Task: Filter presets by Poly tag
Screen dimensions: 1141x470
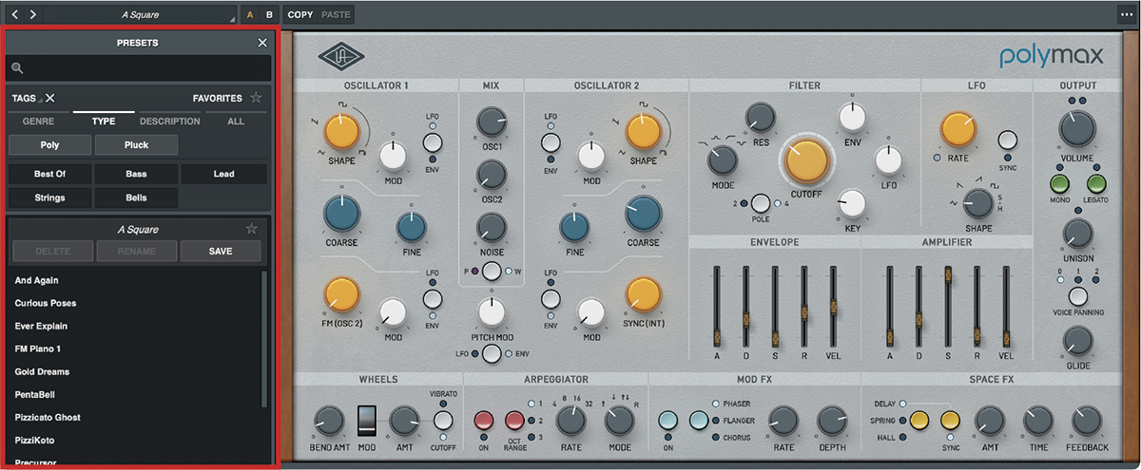Action: click(49, 145)
